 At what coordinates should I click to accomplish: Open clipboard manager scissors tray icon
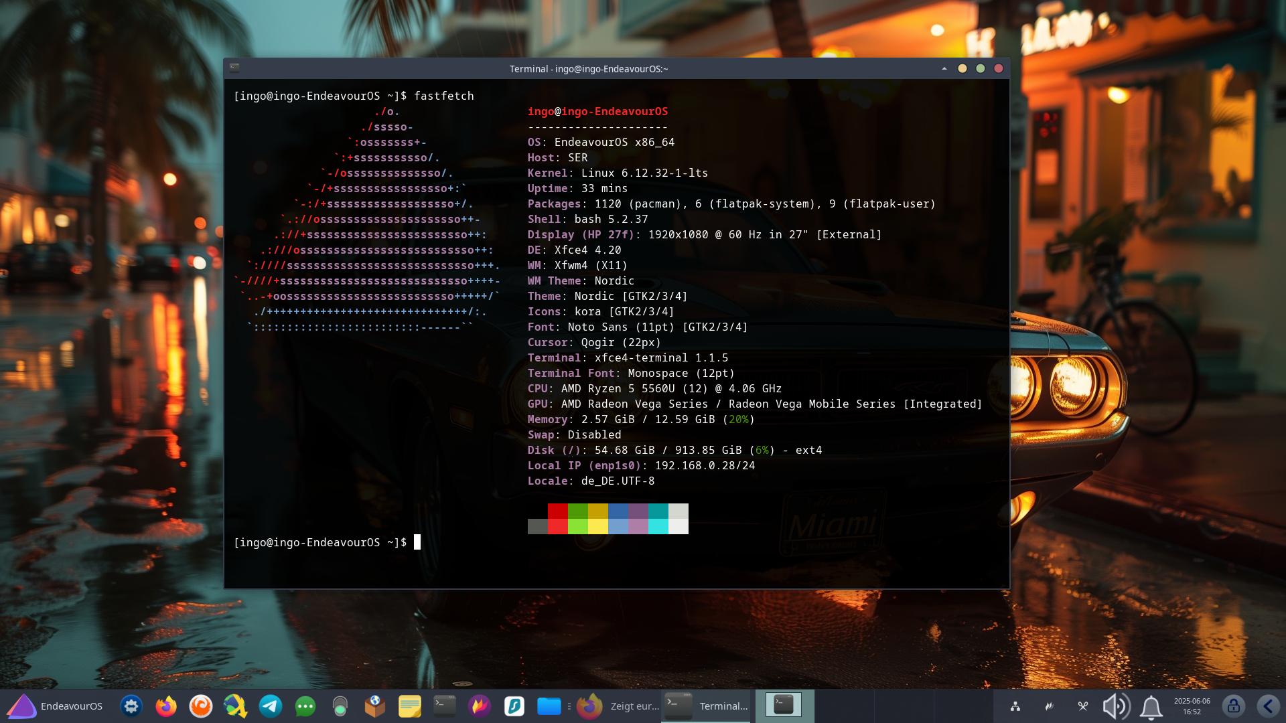[1082, 706]
